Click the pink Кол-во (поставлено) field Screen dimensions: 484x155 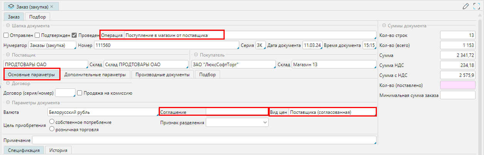tap(457, 85)
